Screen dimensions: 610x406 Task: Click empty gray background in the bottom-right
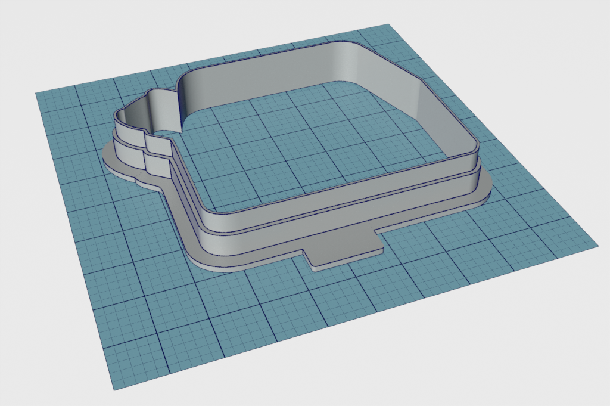(x=536, y=358)
